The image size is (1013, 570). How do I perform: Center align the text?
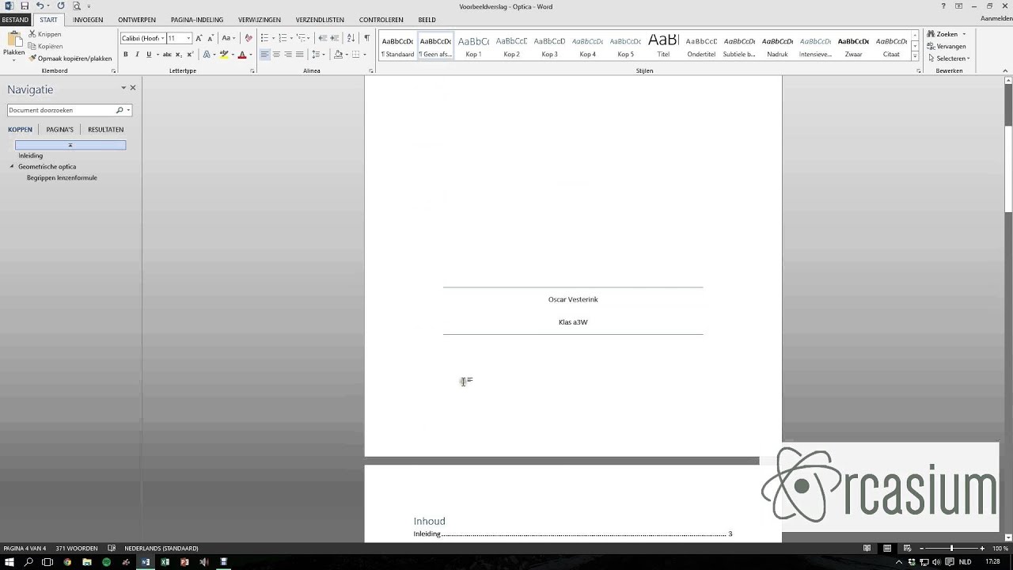[276, 55]
